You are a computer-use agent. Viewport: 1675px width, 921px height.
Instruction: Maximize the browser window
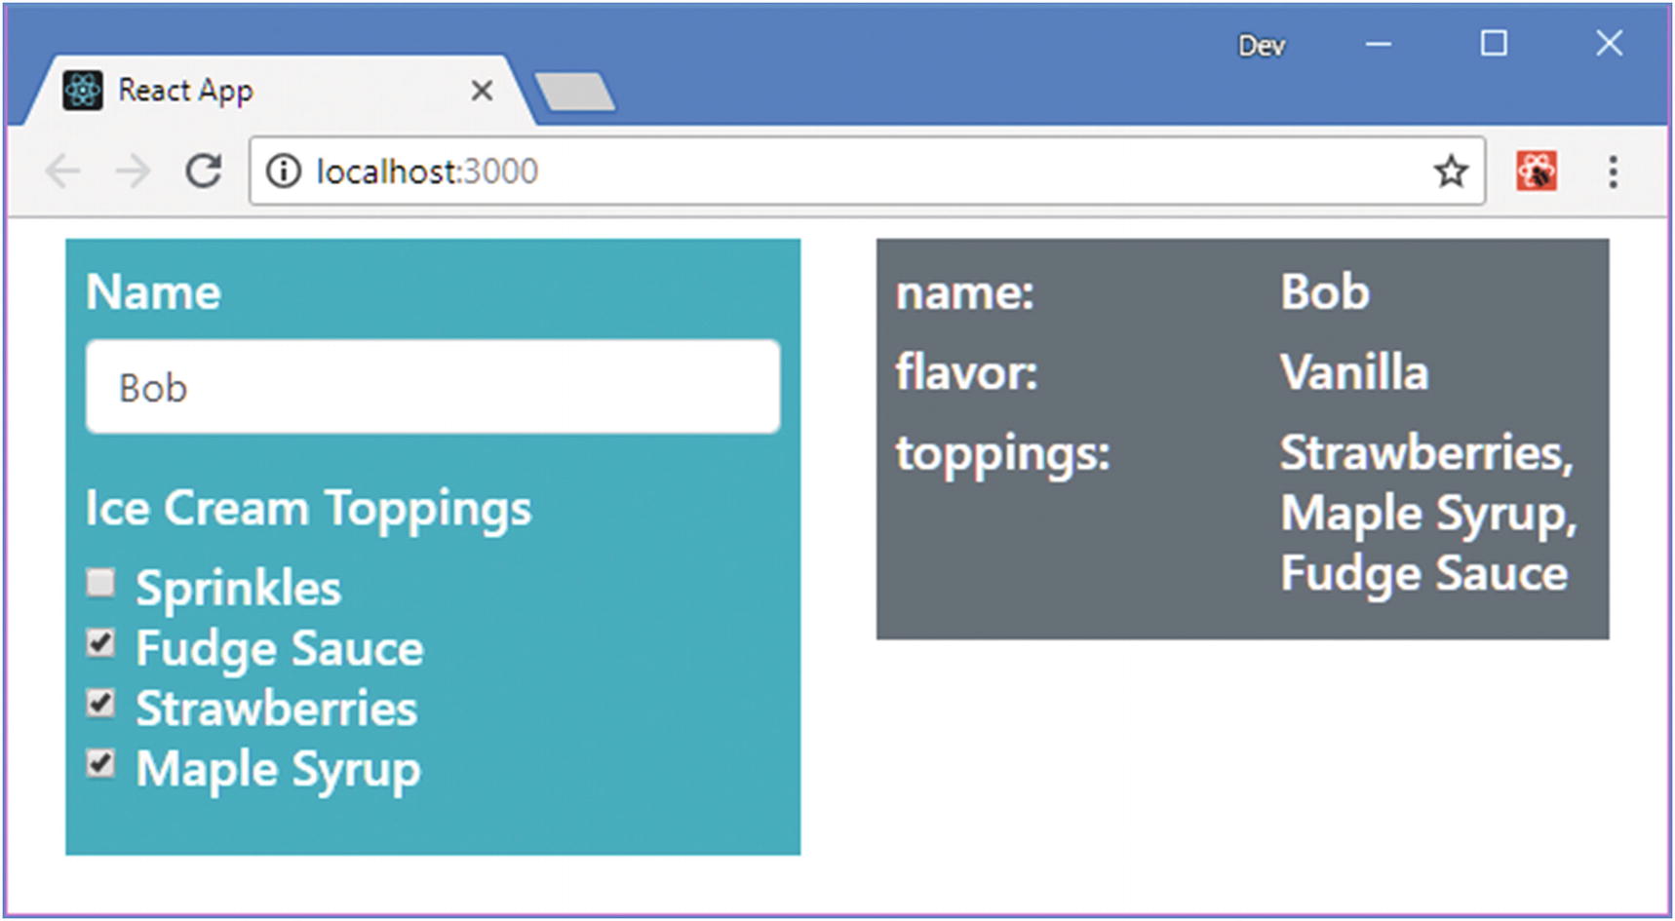(x=1494, y=44)
